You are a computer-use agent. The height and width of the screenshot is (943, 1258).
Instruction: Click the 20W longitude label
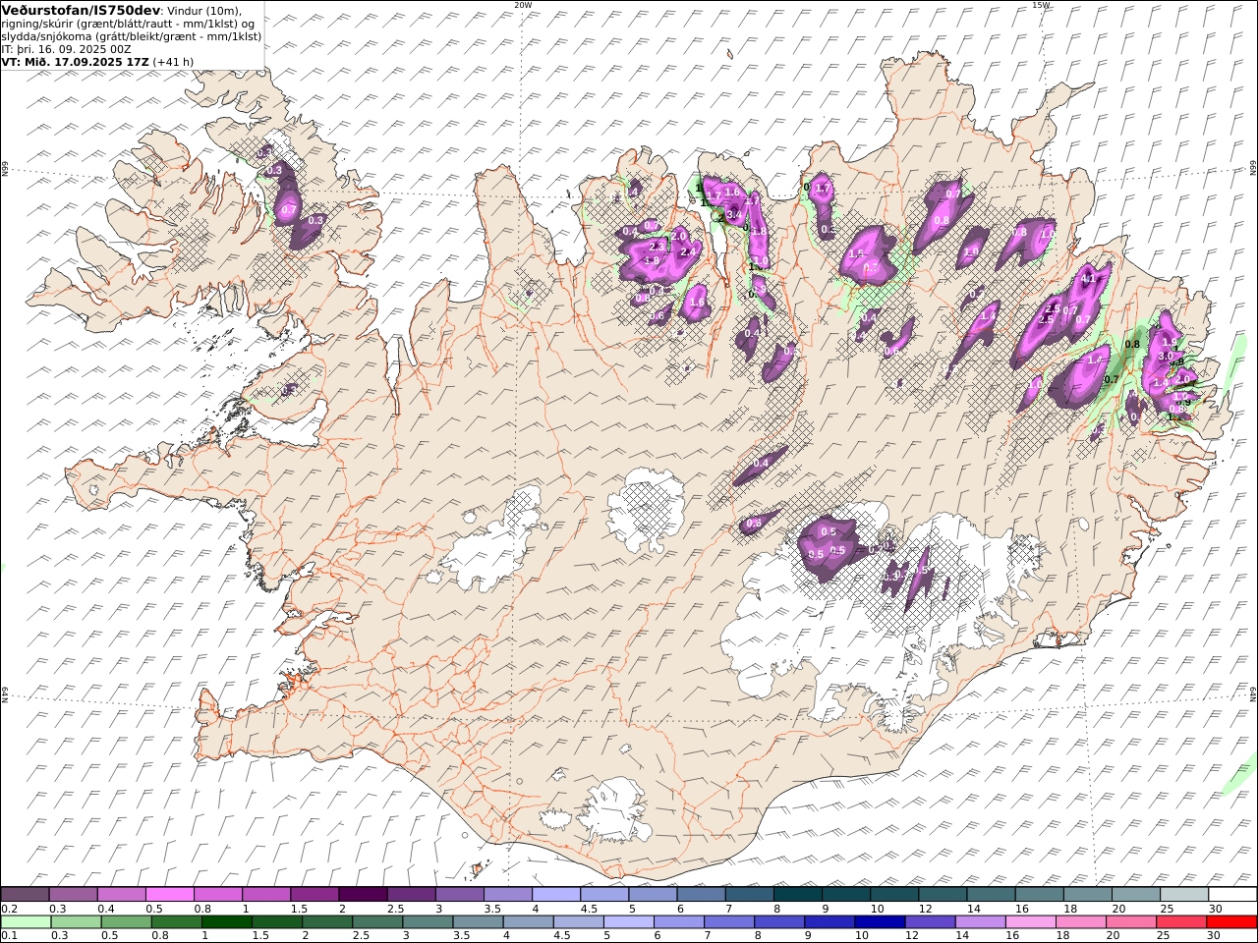(x=523, y=5)
